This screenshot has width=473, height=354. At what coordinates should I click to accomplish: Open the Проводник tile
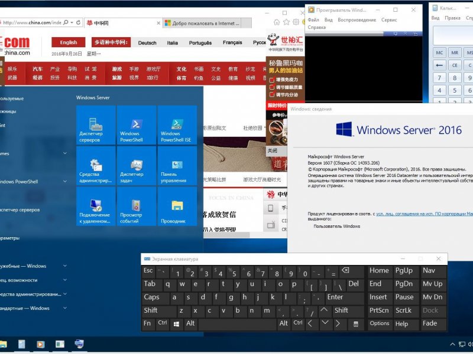[x=177, y=206]
